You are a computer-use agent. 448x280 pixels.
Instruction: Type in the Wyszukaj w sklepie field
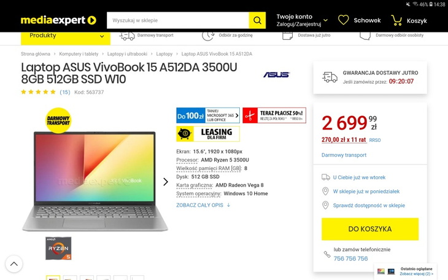(x=178, y=20)
